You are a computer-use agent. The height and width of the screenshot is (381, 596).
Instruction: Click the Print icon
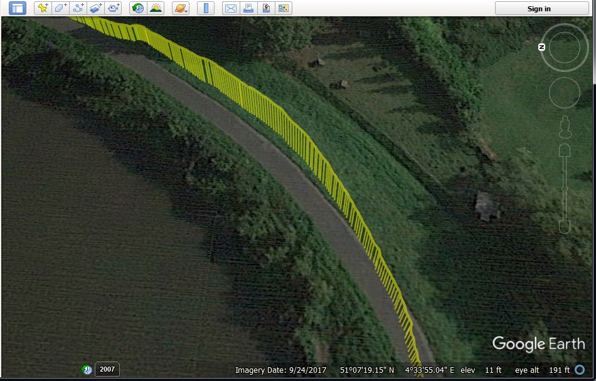pyautogui.click(x=248, y=8)
